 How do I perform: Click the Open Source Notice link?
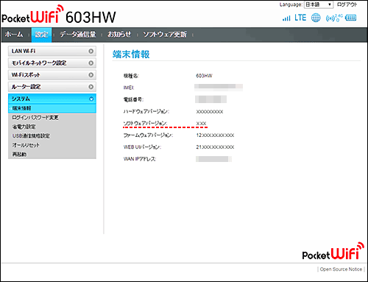341,269
